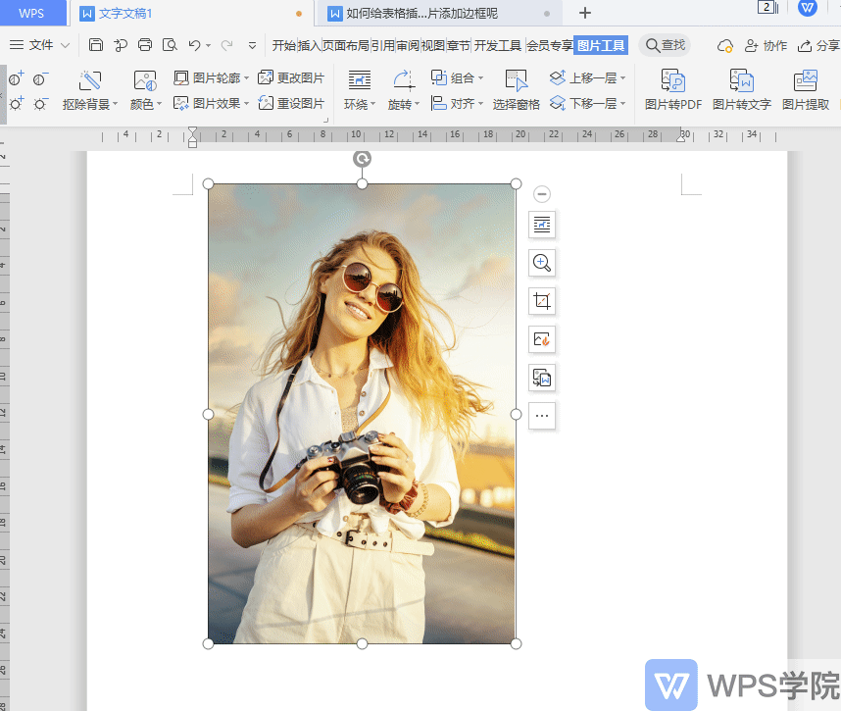Open the 文件 menu
Image resolution: width=841 pixels, height=711 pixels.
[x=39, y=45]
